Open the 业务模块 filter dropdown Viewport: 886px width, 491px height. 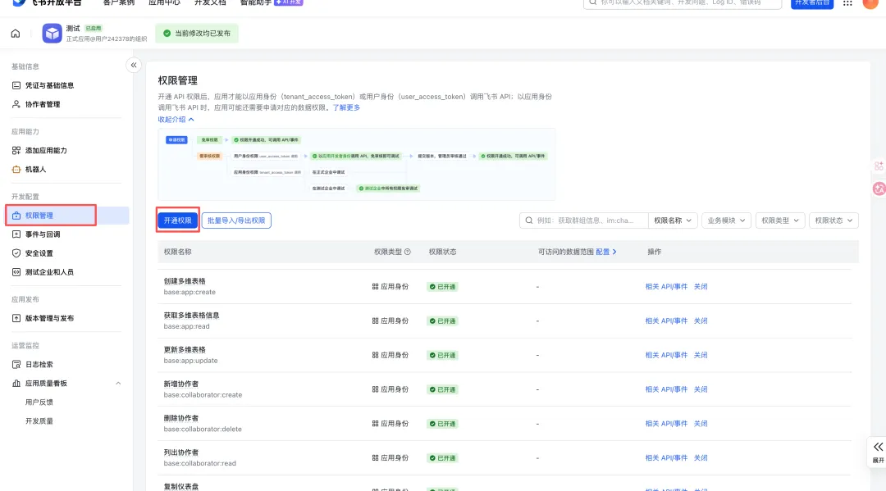(x=726, y=220)
